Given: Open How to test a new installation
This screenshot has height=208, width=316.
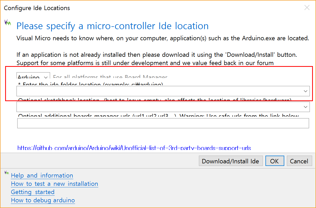Looking at the screenshot, I should coord(54,184).
